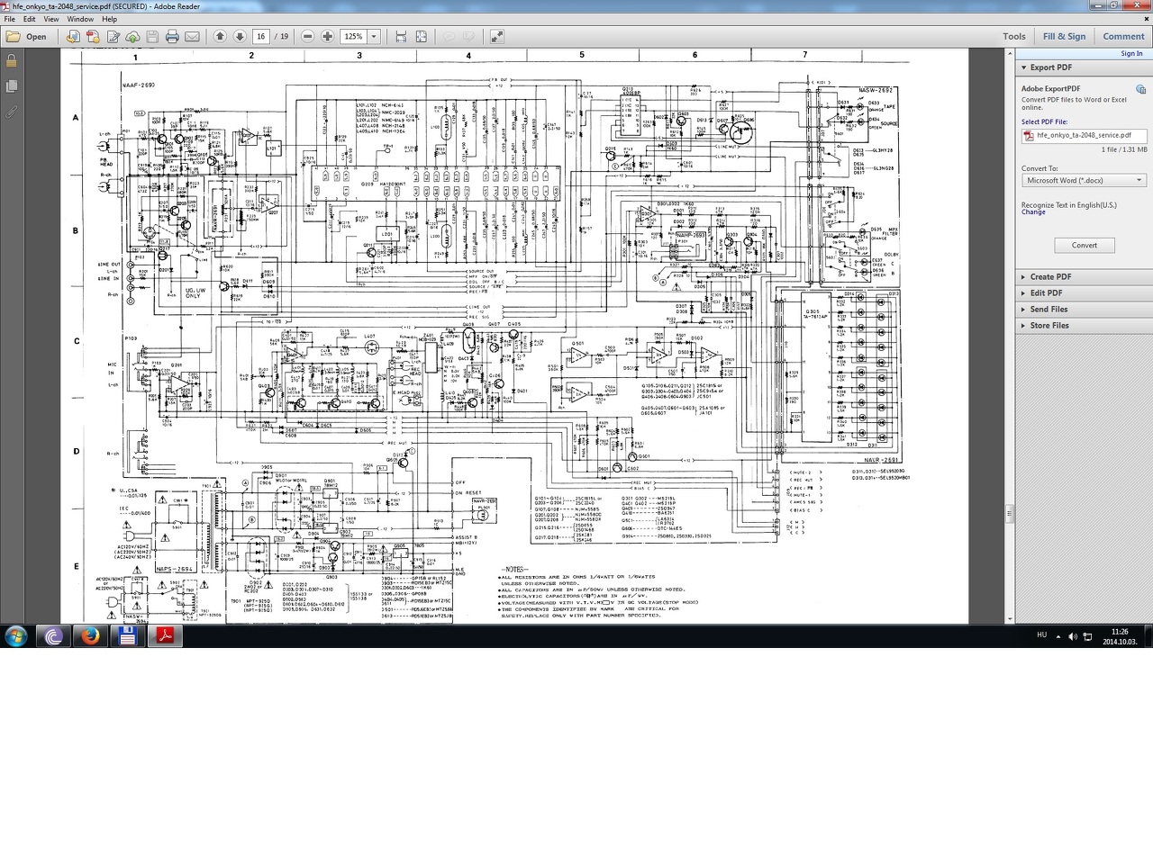The height and width of the screenshot is (864, 1153).
Task: Open the Help menu
Action: click(x=109, y=19)
